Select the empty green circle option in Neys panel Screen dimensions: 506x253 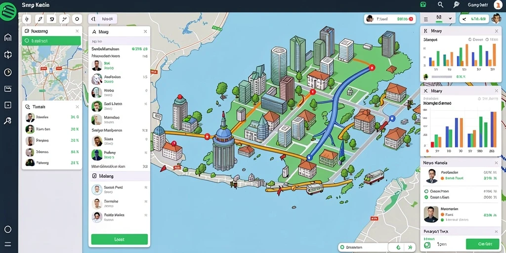point(426,191)
